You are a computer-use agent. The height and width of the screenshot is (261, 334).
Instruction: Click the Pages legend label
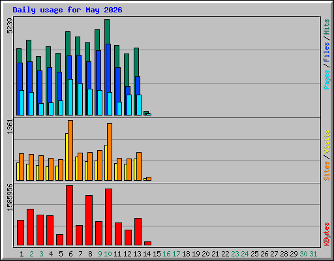pyautogui.click(x=326, y=80)
